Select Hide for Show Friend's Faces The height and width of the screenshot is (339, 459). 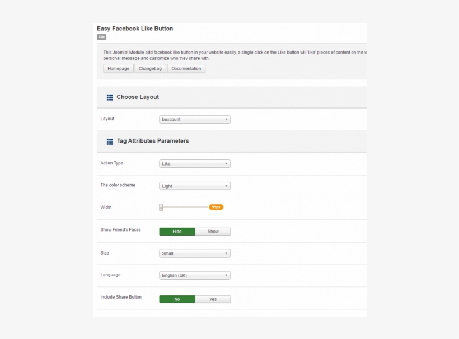pos(177,232)
